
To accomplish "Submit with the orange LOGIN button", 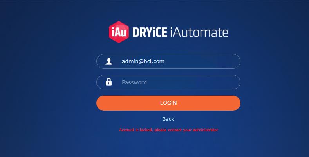I will coord(168,103).
